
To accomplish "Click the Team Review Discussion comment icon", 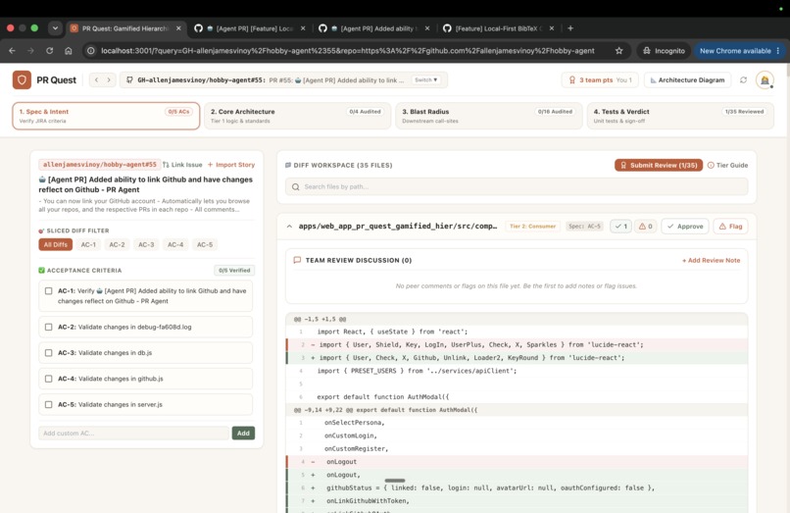I will point(297,260).
